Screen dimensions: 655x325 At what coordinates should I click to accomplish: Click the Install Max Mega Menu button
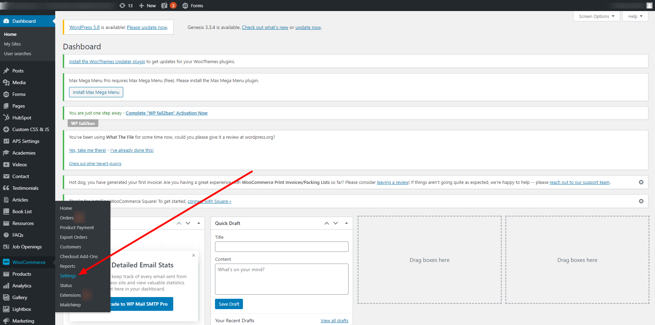click(x=96, y=92)
